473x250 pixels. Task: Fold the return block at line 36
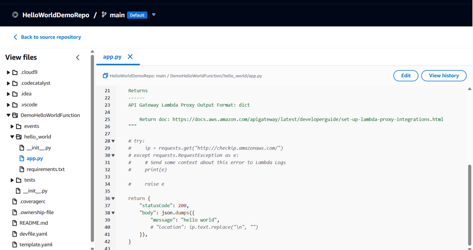click(x=113, y=198)
